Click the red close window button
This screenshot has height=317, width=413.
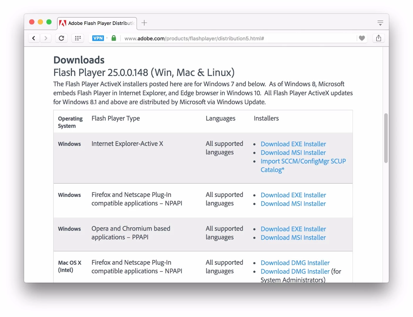(x=32, y=22)
